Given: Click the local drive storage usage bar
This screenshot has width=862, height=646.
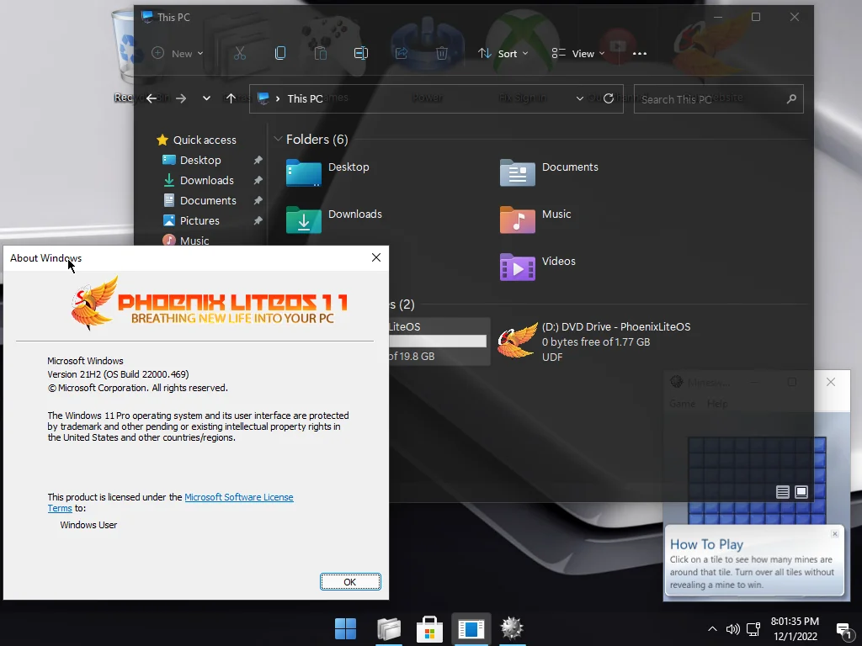Looking at the screenshot, I should (x=438, y=342).
